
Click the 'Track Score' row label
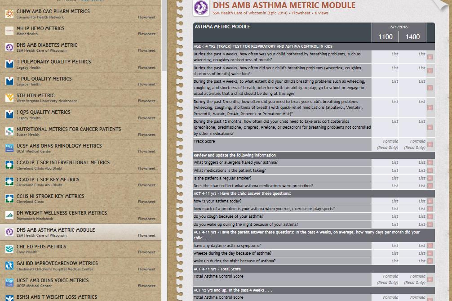tap(204, 141)
